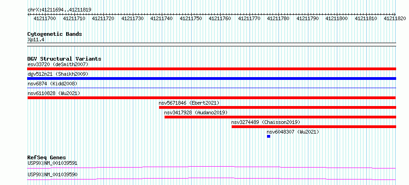Click ruler position 41211730
This screenshot has height=185, width=409.
click(x=132, y=18)
